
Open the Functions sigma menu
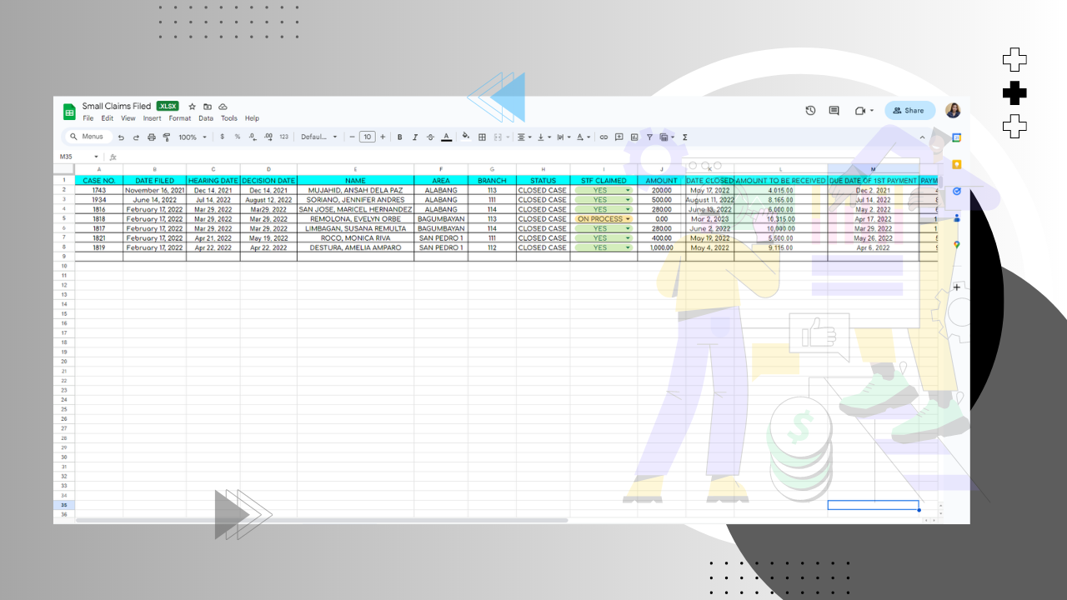(x=685, y=137)
